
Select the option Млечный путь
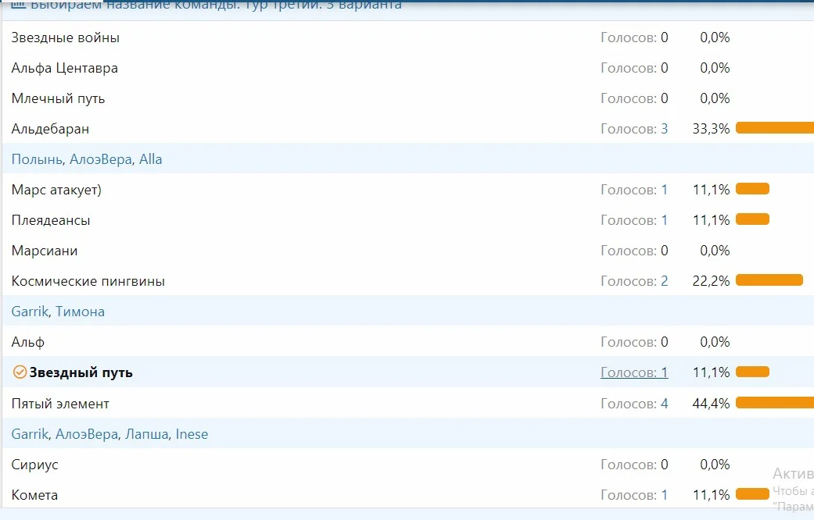point(58,98)
